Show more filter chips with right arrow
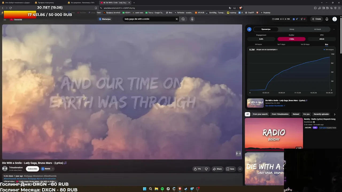Screen dimensions: 342x192 335,114
